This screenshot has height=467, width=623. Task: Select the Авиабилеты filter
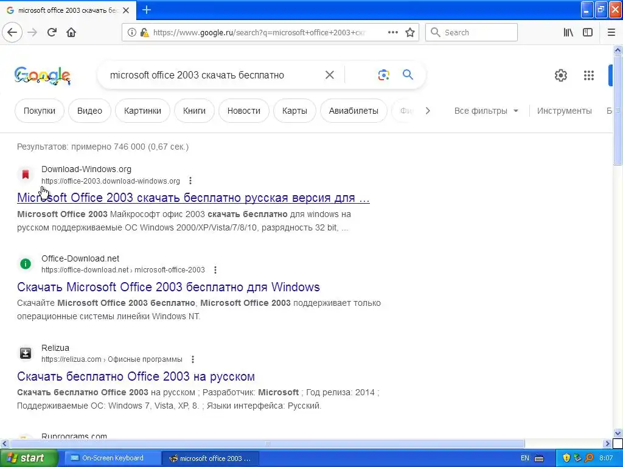point(353,111)
